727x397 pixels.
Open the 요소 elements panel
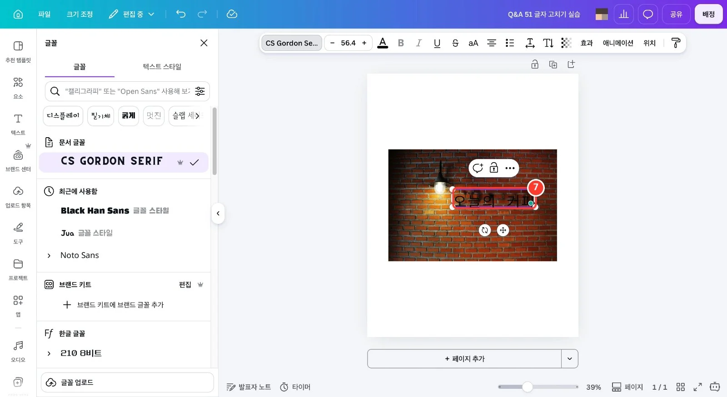[18, 88]
